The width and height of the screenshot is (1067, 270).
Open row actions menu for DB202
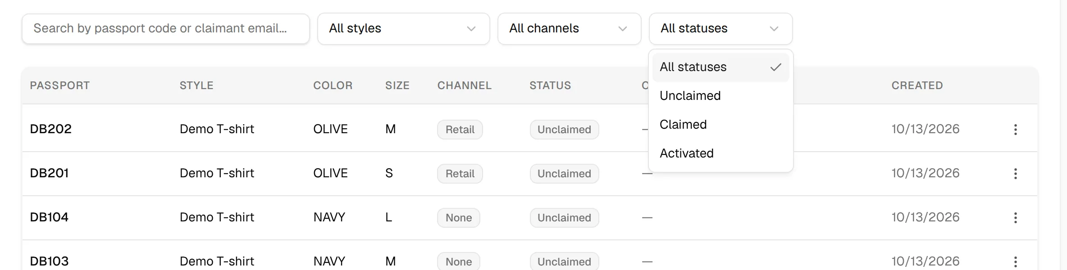pyautogui.click(x=1015, y=130)
